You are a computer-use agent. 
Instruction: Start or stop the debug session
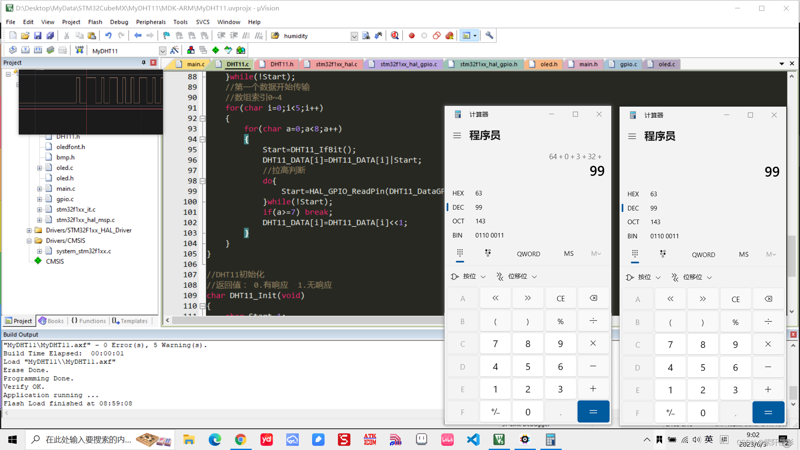(x=395, y=36)
